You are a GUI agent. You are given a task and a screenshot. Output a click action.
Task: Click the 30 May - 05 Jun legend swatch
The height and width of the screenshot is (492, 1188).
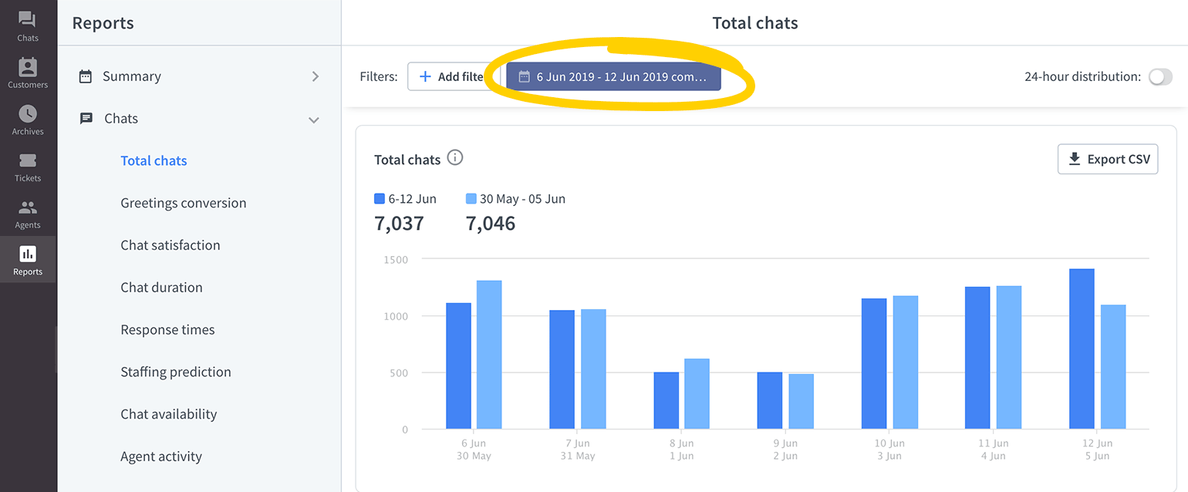click(471, 198)
